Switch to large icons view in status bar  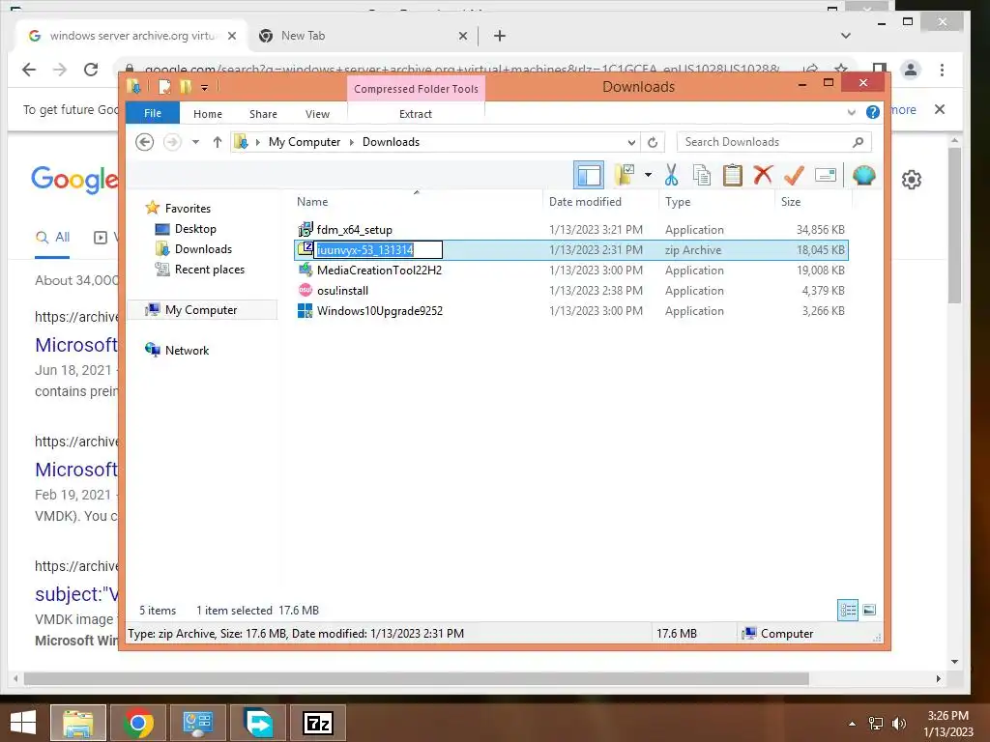[869, 610]
